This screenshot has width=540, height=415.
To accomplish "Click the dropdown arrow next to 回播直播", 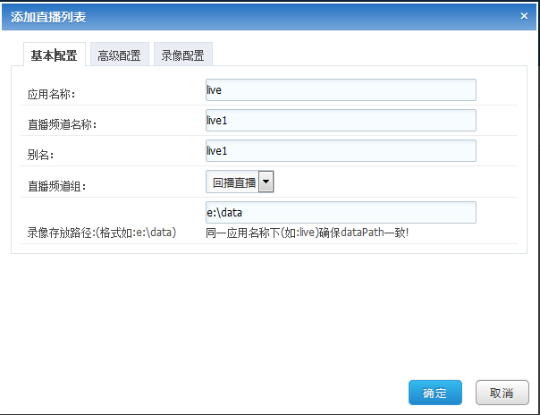I will 266,182.
